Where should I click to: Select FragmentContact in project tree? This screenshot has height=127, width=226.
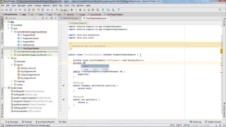[31, 38]
